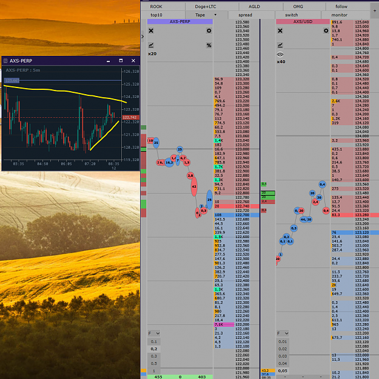This screenshot has width=379, height=379.
Task: Click the AXS/USD pink header label
Action: [x=303, y=21]
